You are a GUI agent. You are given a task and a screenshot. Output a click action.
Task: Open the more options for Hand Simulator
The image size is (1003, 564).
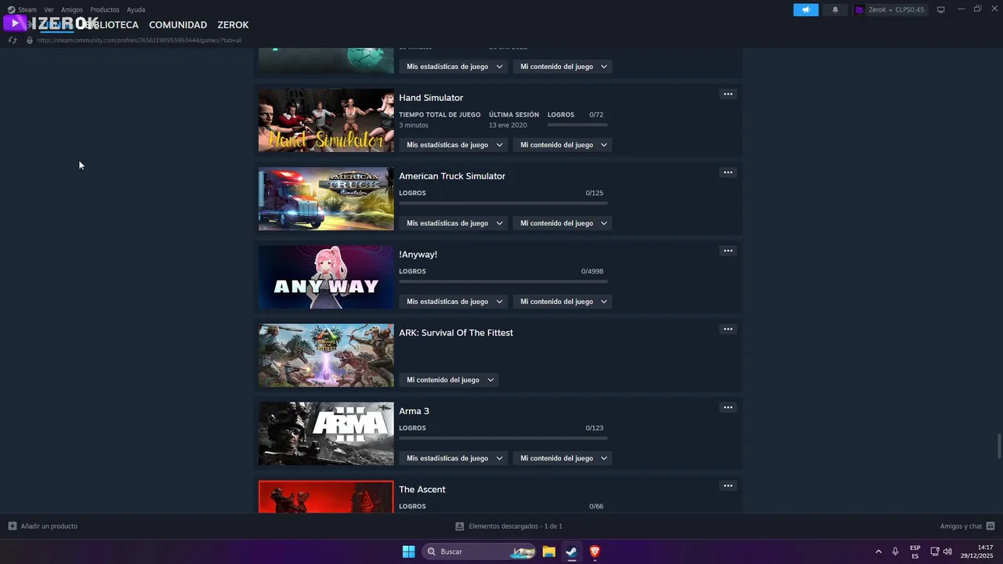[x=728, y=94]
